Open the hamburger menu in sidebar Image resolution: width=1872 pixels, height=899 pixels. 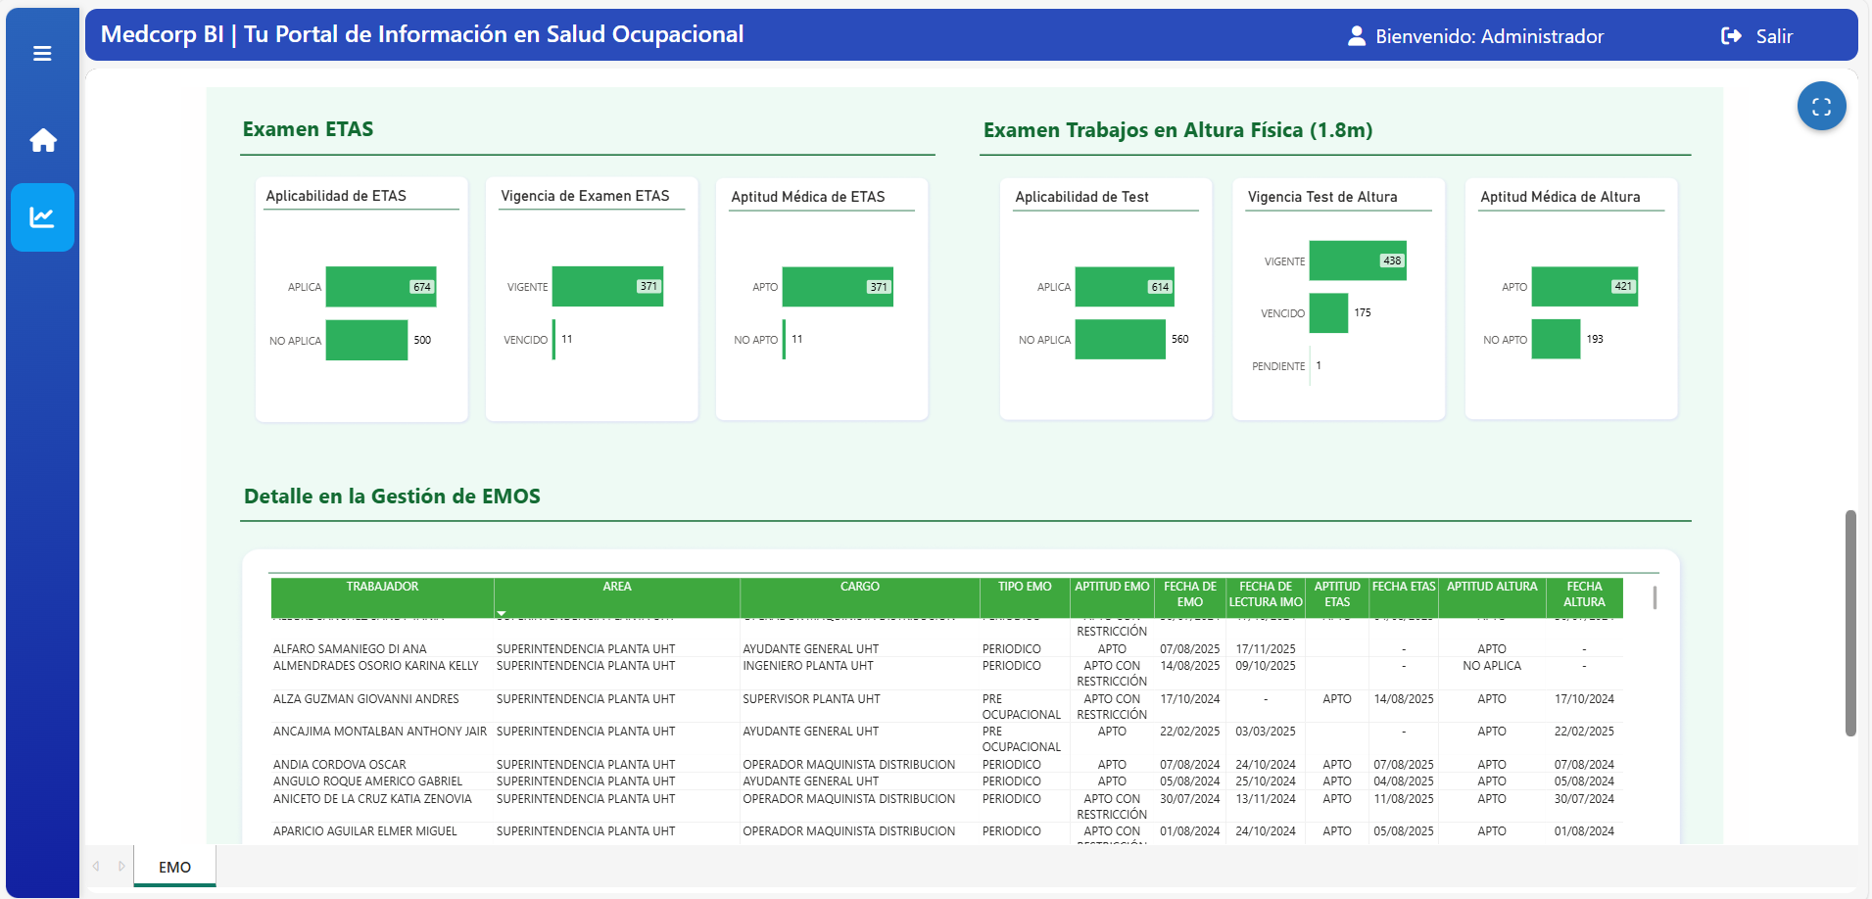tap(42, 54)
